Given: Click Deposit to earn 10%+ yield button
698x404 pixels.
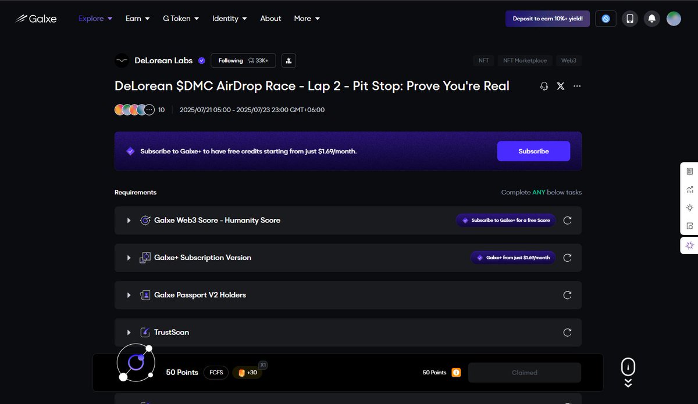Looking at the screenshot, I should 547,19.
